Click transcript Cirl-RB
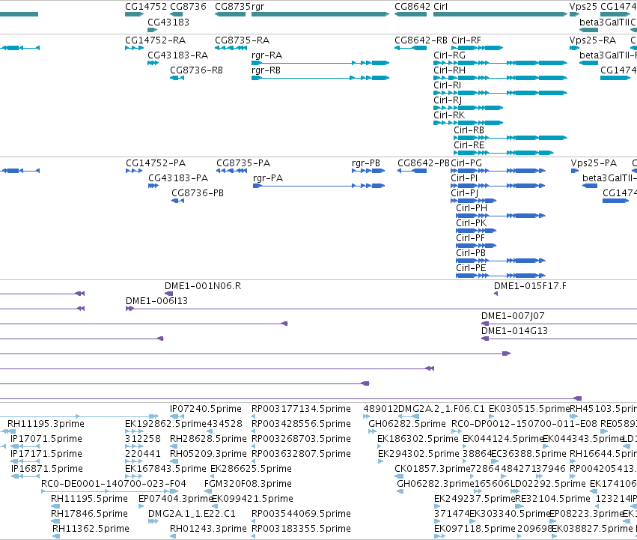Screen dimensions: 637x540 [x=510, y=138]
